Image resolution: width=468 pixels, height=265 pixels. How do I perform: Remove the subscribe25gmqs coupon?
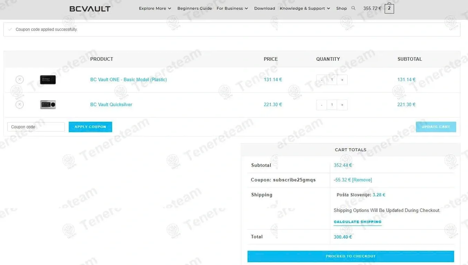(x=362, y=180)
